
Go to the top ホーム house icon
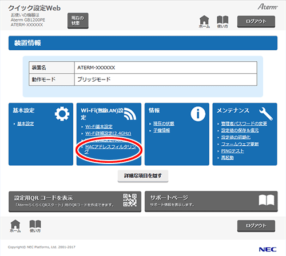(x=204, y=22)
